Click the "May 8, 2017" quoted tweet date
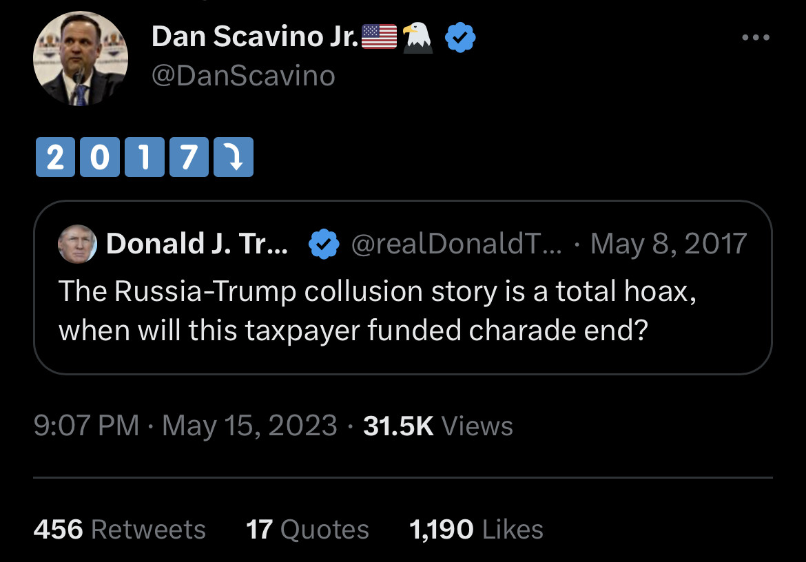 click(x=669, y=244)
